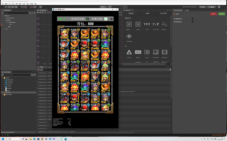Click the hierarchy panel search field
The width and height of the screenshot is (227, 141).
[x=16, y=13]
